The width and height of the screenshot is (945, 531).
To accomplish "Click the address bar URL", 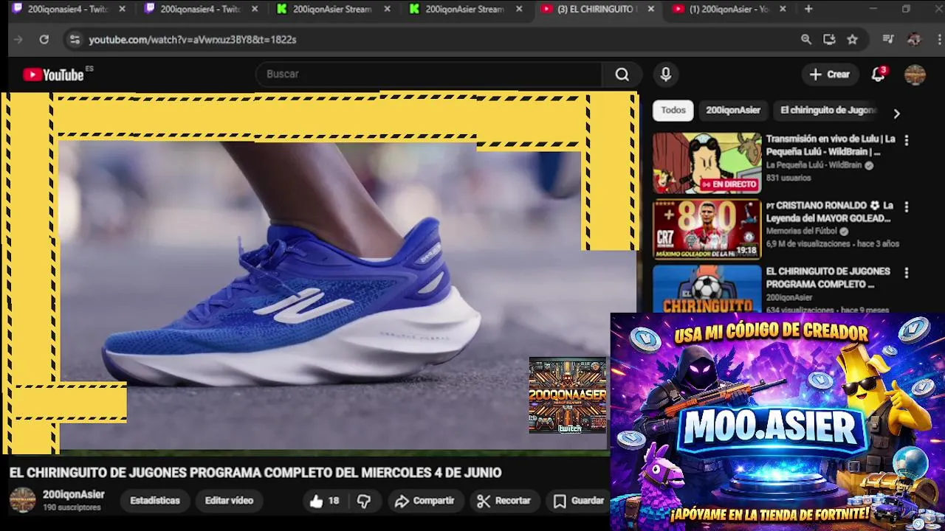I will pyautogui.click(x=193, y=40).
